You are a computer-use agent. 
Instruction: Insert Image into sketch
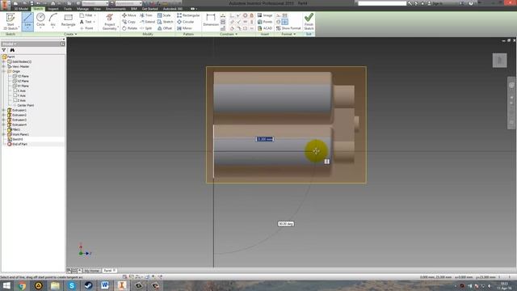(265, 15)
